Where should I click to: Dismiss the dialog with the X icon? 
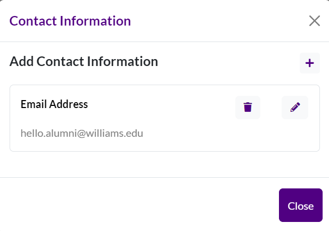[x=315, y=21]
